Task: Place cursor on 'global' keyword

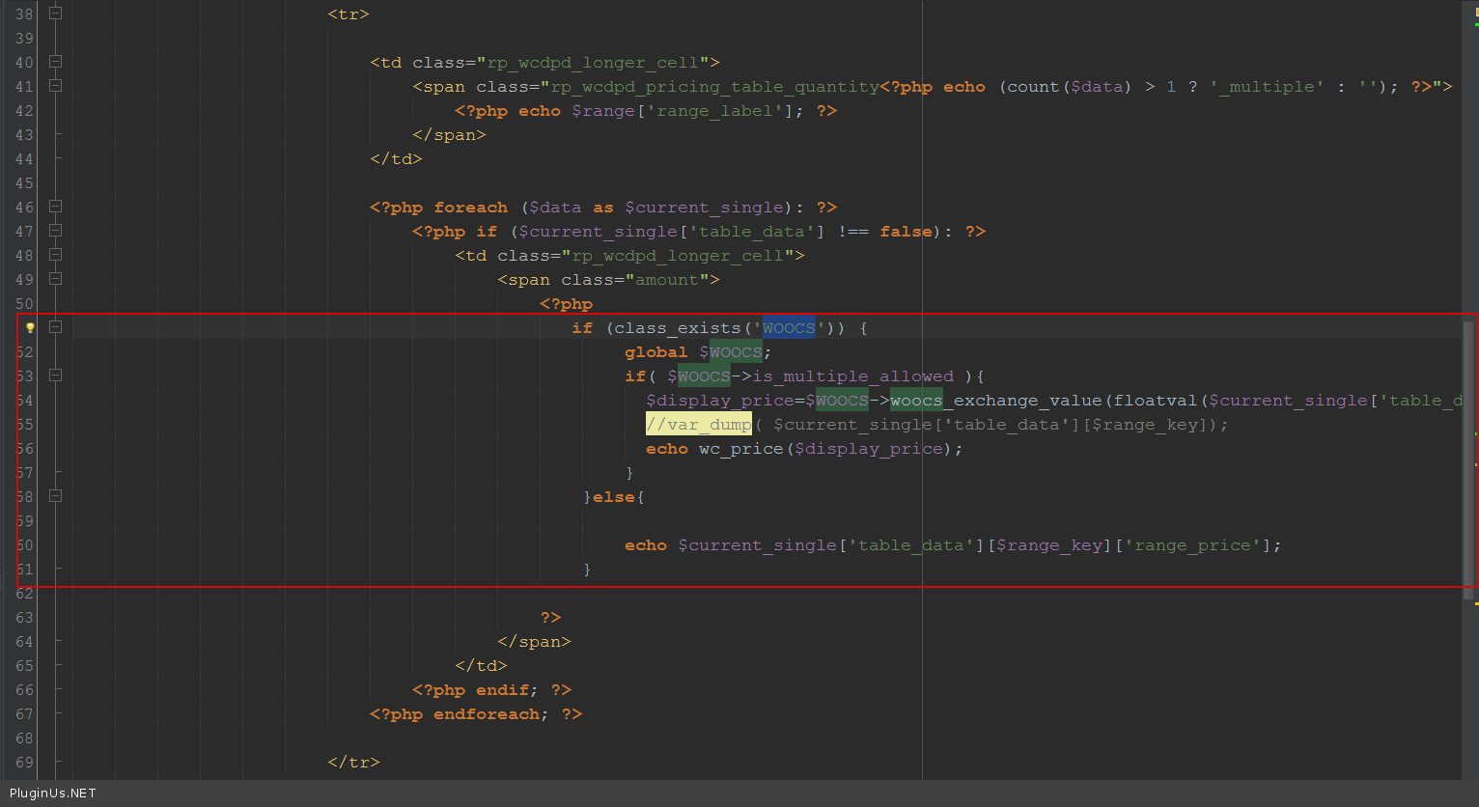Action: coord(656,352)
